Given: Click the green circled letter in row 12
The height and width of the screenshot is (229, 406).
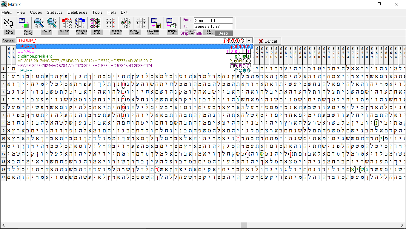Looking at the screenshot, I should coord(262,154).
